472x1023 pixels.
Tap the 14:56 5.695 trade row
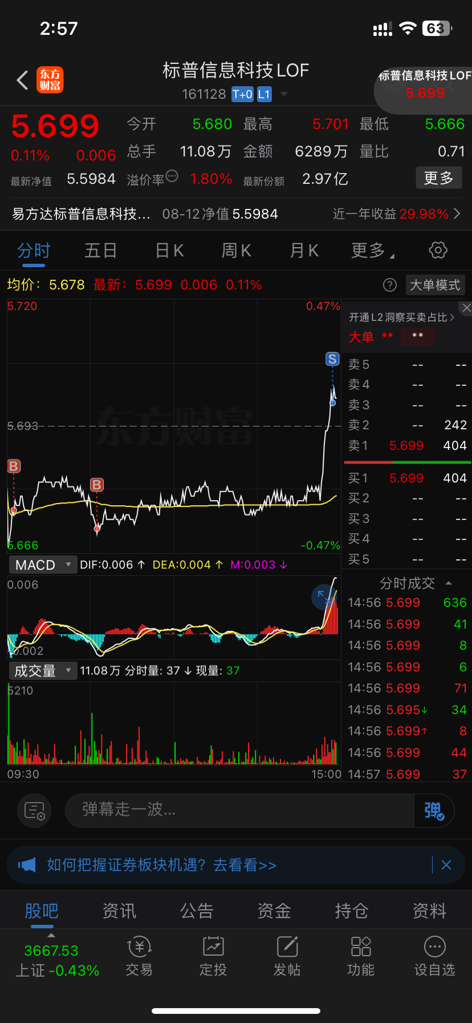click(407, 710)
